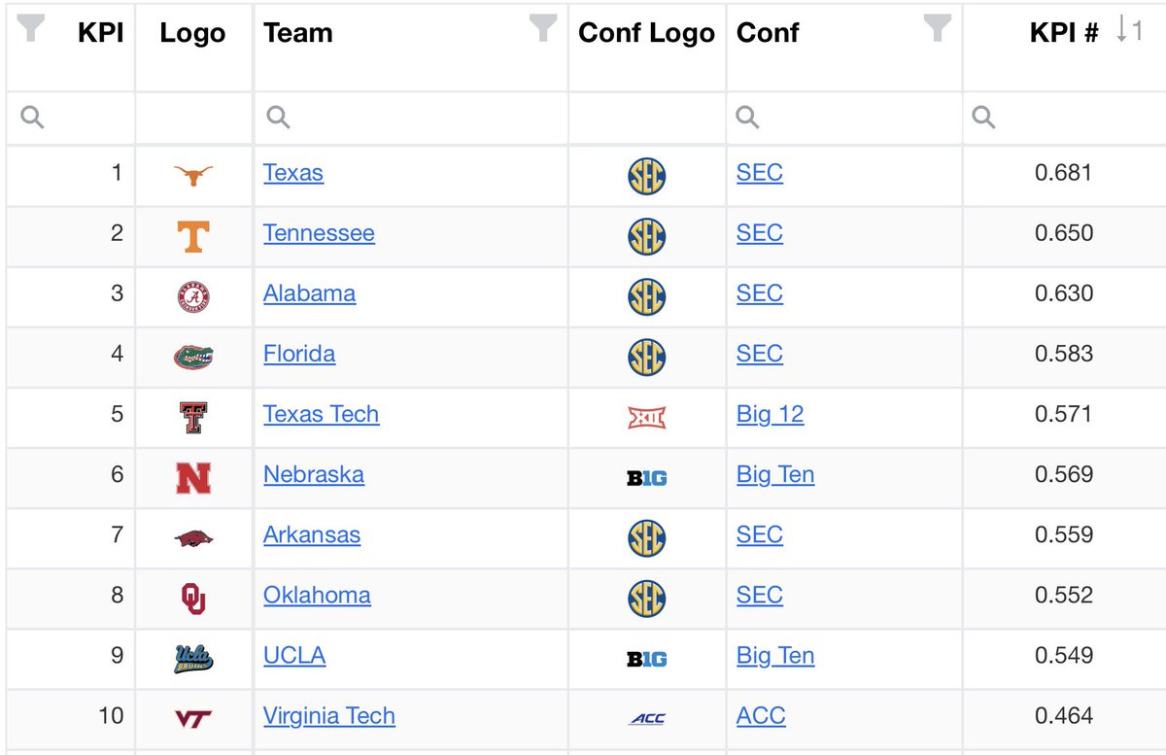This screenshot has height=755, width=1166.
Task: Open the Texas Tech team link
Action: [321, 414]
